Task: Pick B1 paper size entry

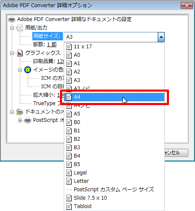Action: pyautogui.click(x=114, y=131)
